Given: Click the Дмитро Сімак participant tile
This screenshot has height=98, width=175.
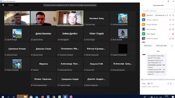Looking at the screenshot, I should click(x=44, y=49).
